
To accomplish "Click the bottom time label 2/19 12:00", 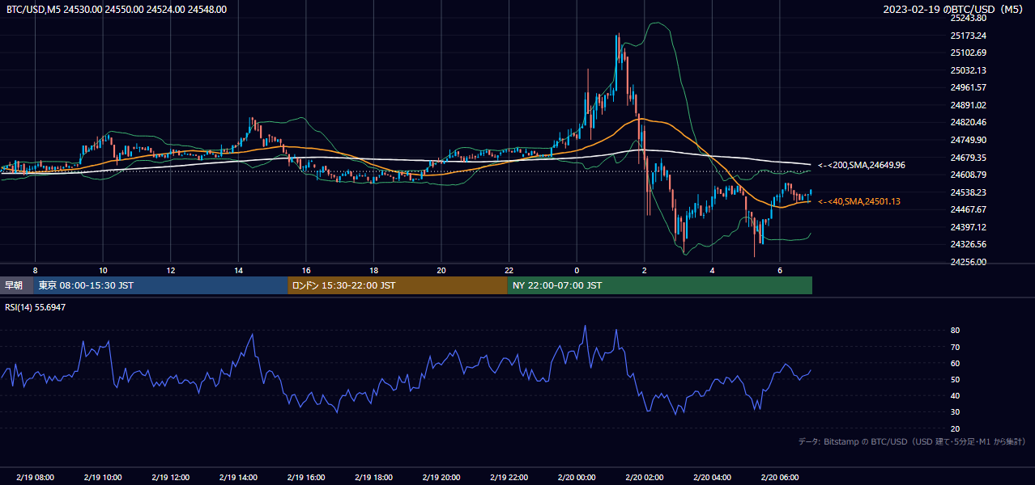I will 170,478.
